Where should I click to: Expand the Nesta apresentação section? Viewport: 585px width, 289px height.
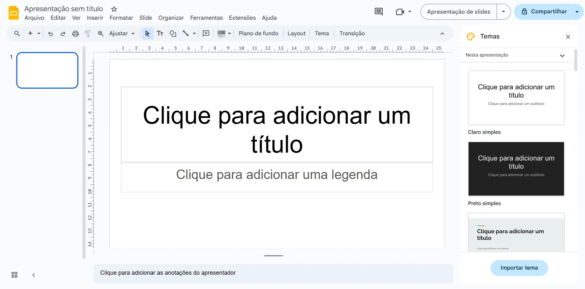point(562,55)
